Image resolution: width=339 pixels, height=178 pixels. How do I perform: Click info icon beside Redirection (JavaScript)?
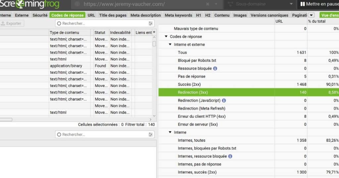coord(224,101)
